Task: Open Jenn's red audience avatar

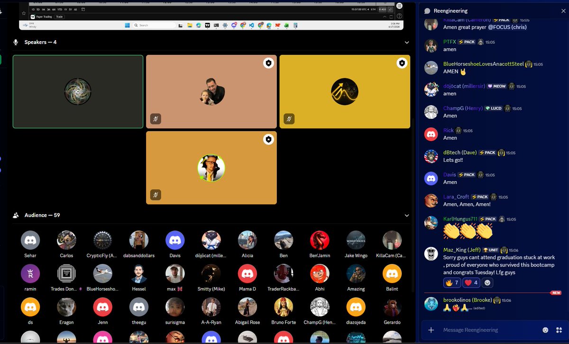Action: point(103,307)
